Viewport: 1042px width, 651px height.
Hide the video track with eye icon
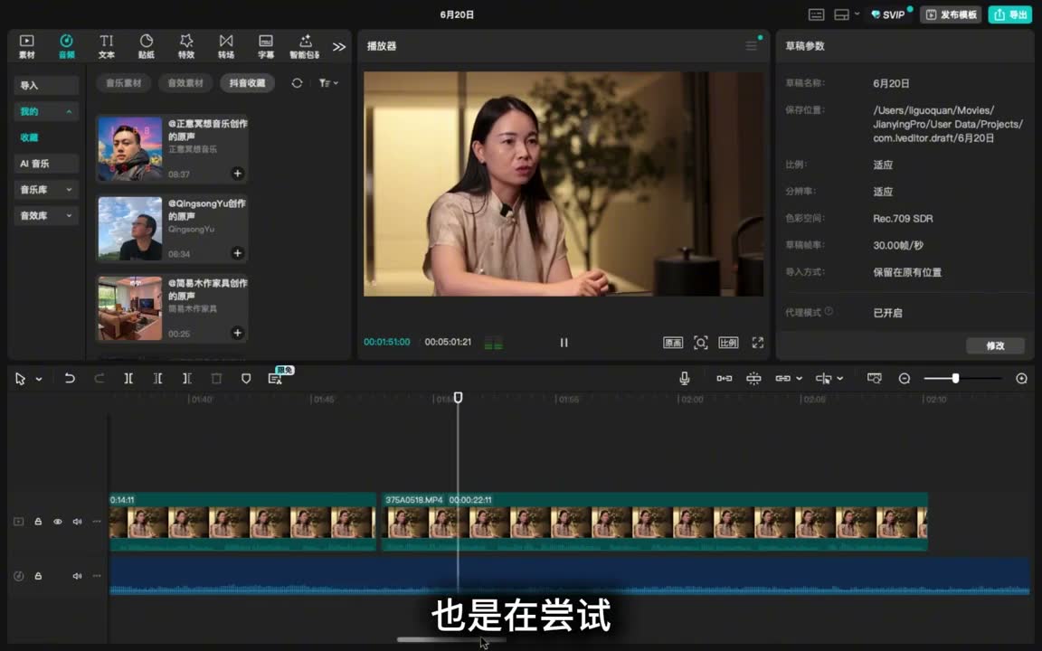coord(58,522)
